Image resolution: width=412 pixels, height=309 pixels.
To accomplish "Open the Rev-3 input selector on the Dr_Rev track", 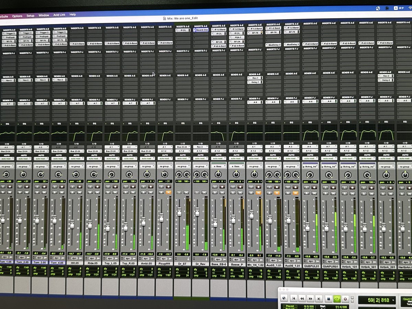I will [201, 147].
